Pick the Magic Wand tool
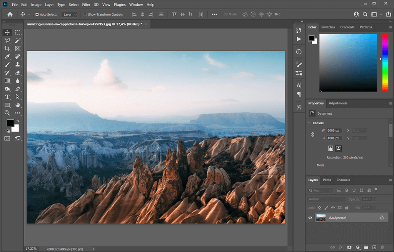Viewport: 394px width, 252px height. coord(18,40)
